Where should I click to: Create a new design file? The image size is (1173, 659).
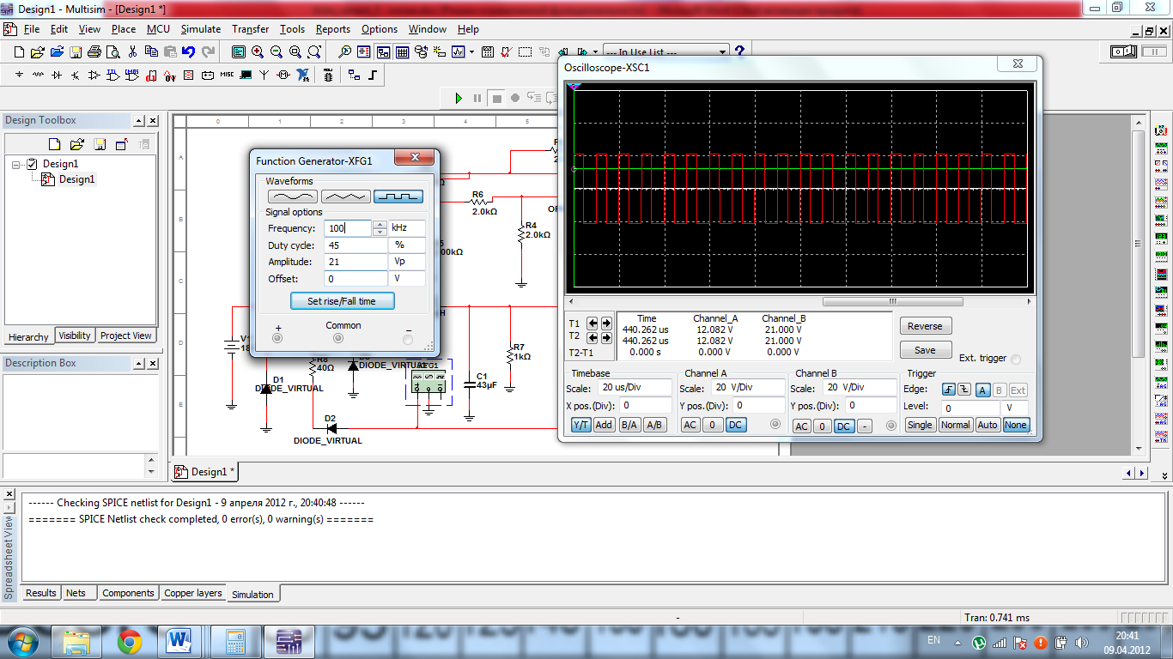[19, 51]
